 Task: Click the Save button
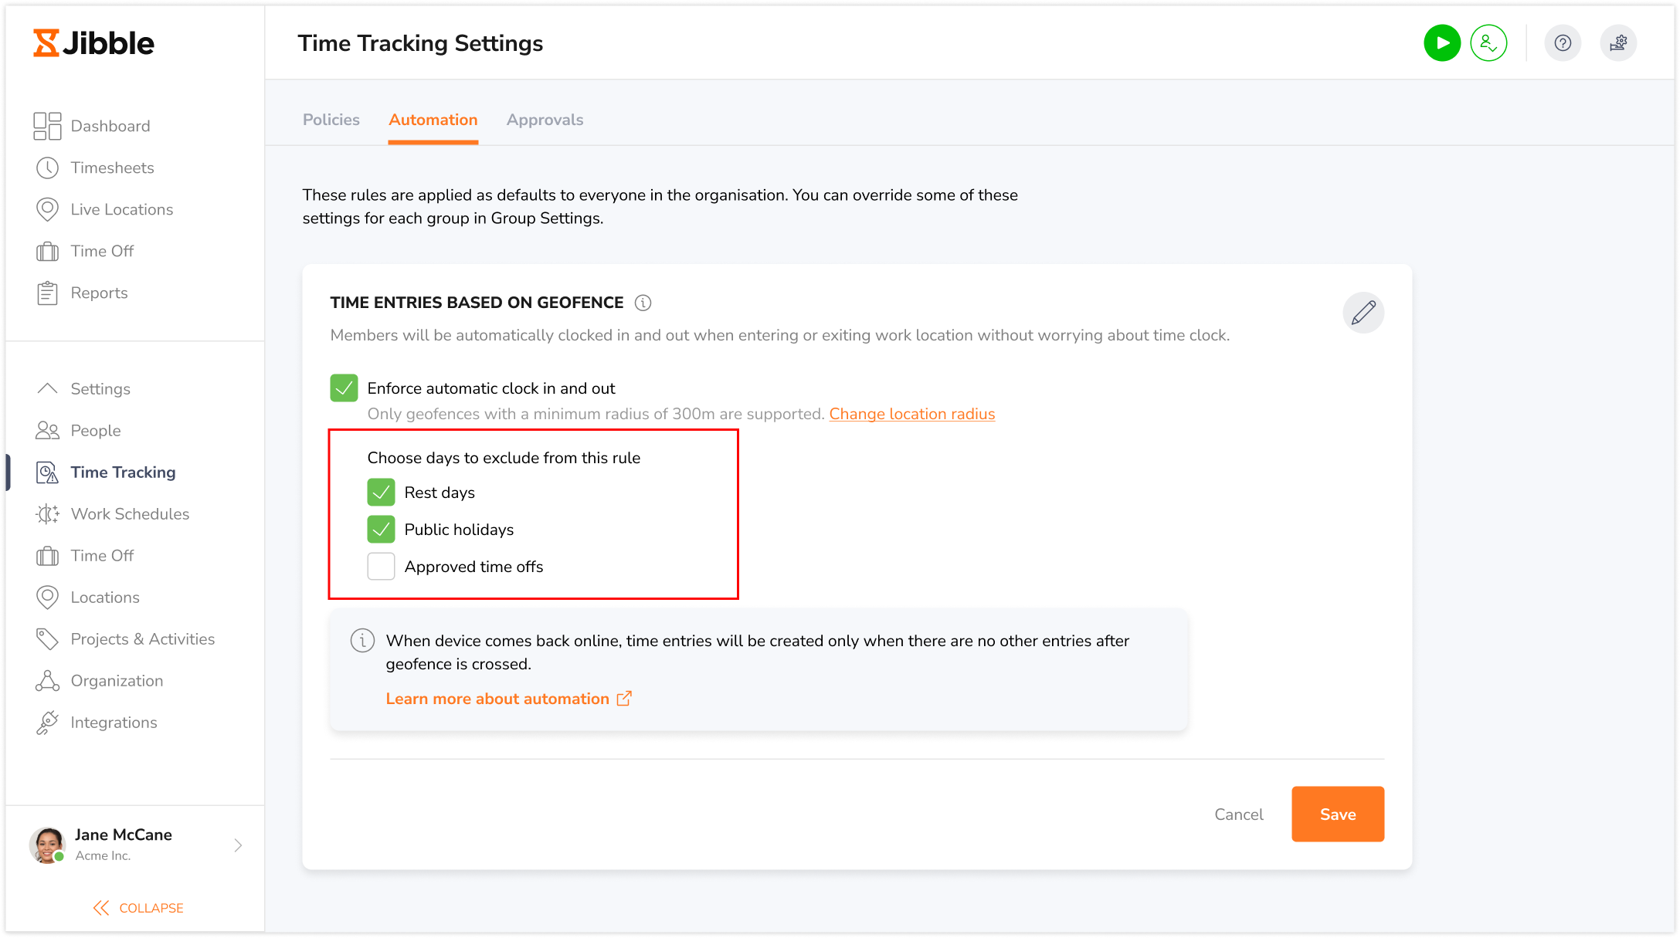point(1337,814)
